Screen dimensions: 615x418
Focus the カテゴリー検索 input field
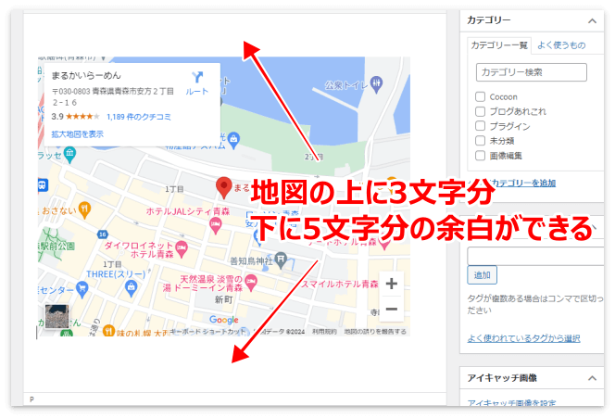point(532,72)
